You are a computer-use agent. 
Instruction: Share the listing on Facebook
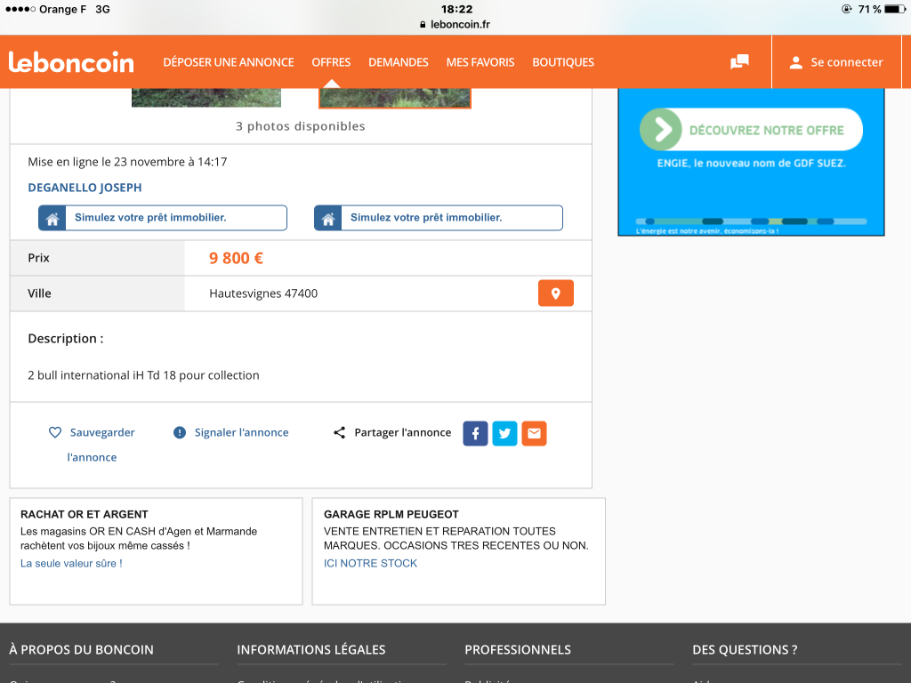pyautogui.click(x=475, y=433)
